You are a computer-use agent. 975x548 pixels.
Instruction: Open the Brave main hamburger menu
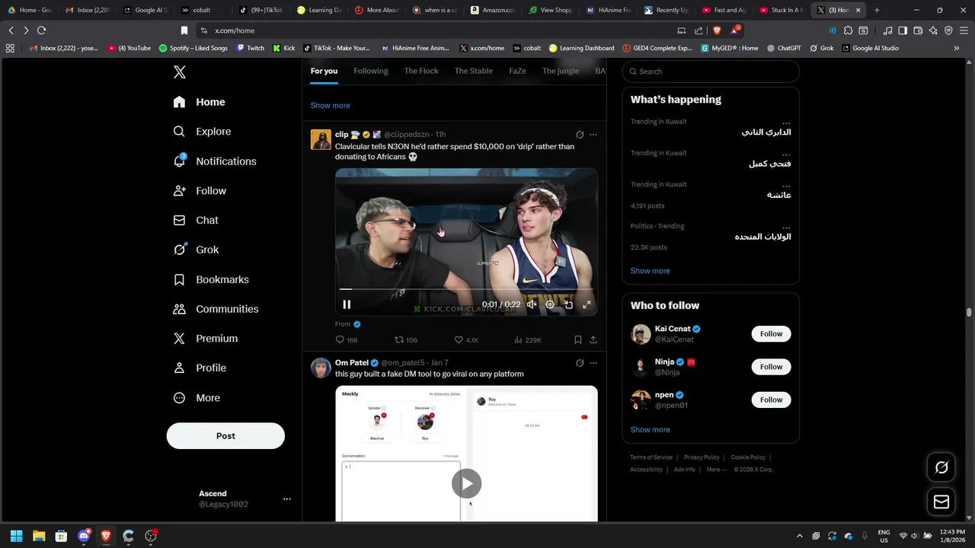click(964, 30)
